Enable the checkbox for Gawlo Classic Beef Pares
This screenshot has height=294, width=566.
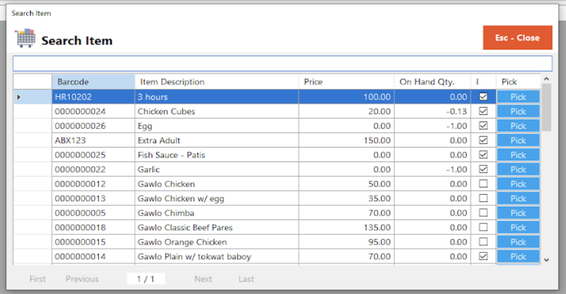coord(483,227)
